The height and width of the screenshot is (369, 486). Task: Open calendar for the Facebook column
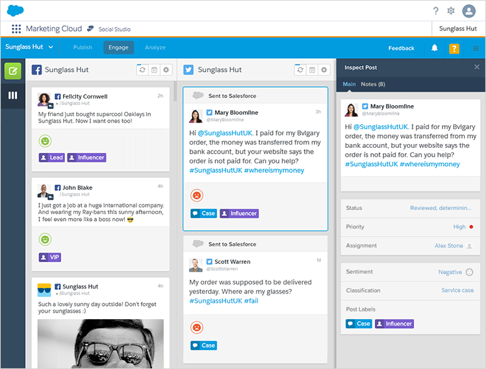coord(154,70)
